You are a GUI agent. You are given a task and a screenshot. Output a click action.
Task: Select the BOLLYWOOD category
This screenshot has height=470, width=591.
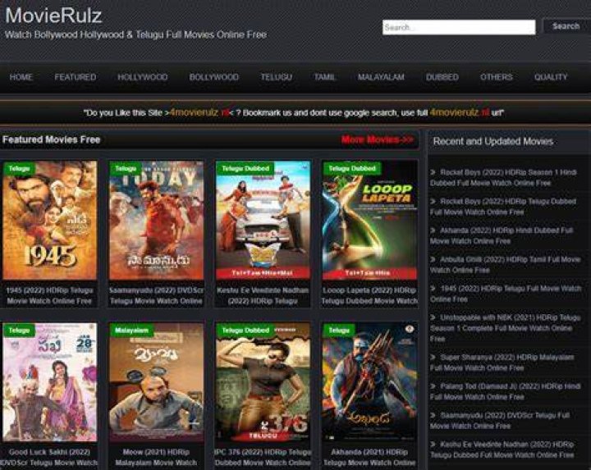(213, 77)
